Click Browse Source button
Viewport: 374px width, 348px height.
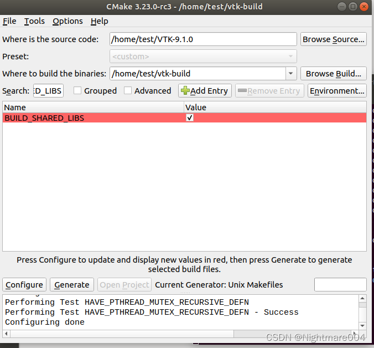point(333,39)
